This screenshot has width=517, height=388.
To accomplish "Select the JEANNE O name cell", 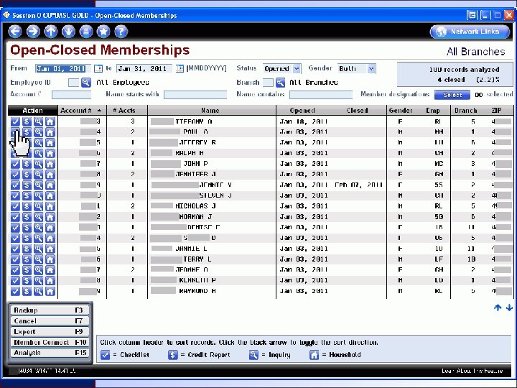I will 212,270.
